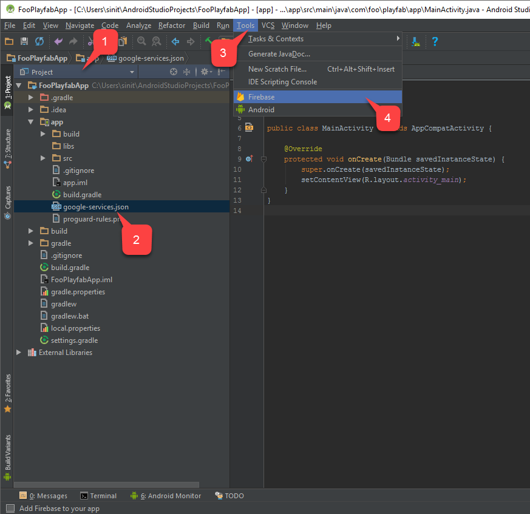Image resolution: width=530 pixels, height=514 pixels.
Task: Select google-services.json in tree
Action: (x=121, y=207)
